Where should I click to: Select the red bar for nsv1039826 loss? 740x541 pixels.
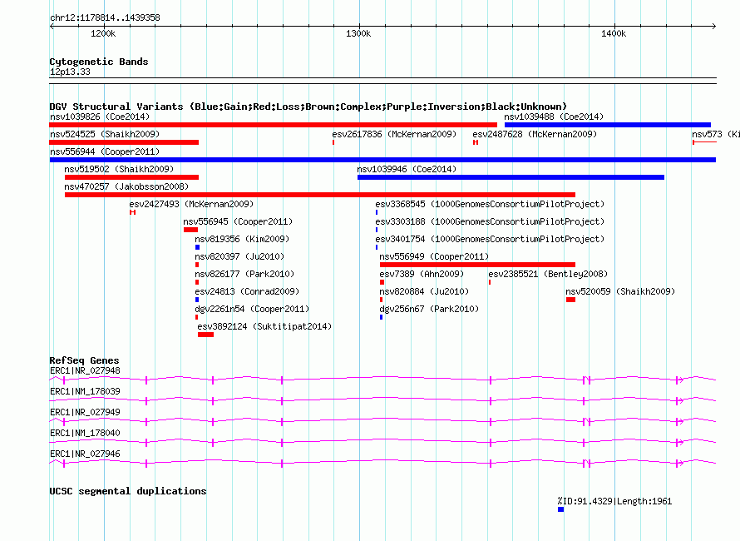[x=274, y=125]
